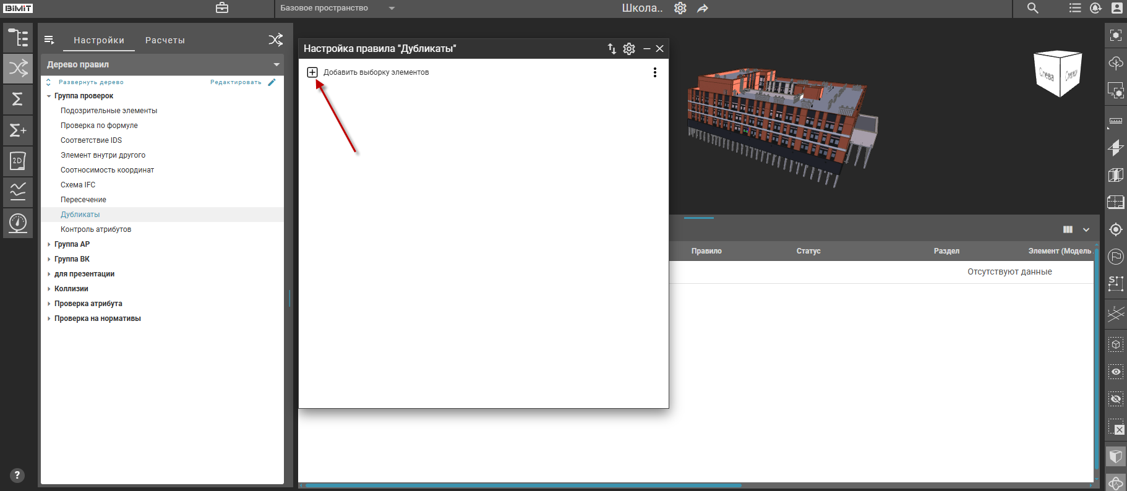Collapse the Группа проверок group
1127x491 pixels.
[49, 96]
